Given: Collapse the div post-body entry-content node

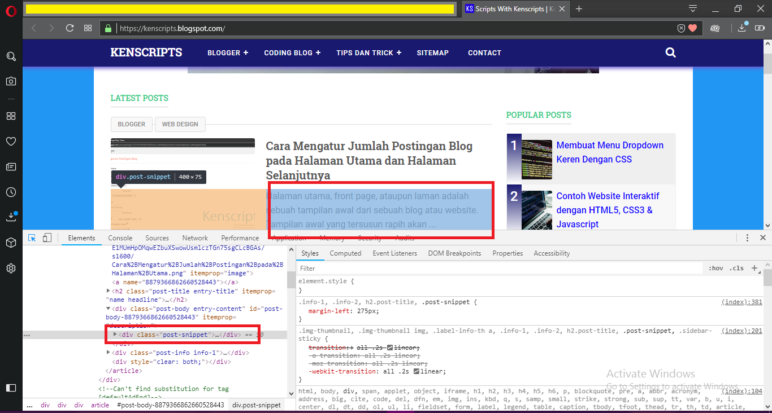Looking at the screenshot, I should point(109,309).
